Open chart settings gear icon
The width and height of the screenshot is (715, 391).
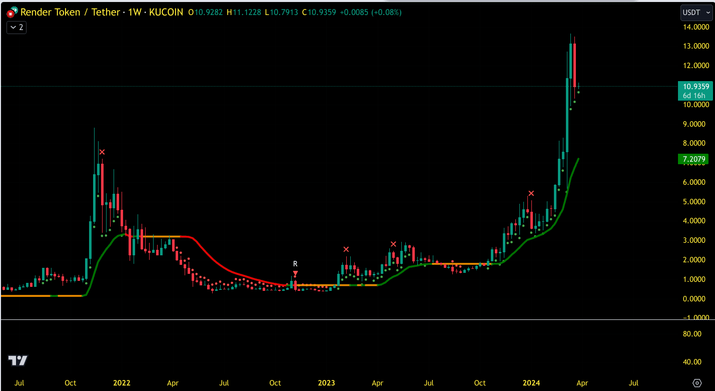(697, 383)
